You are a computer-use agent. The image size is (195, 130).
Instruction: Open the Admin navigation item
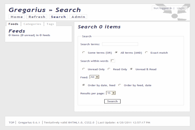coord(78,17)
